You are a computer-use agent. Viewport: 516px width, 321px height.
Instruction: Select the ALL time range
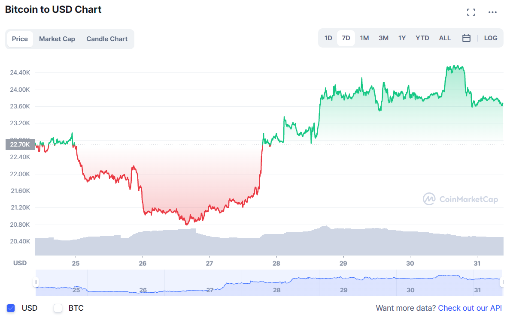click(x=445, y=38)
